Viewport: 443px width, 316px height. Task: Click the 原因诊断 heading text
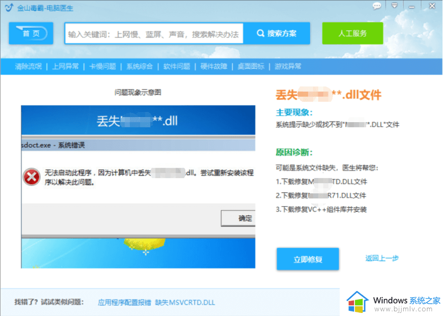(x=294, y=152)
